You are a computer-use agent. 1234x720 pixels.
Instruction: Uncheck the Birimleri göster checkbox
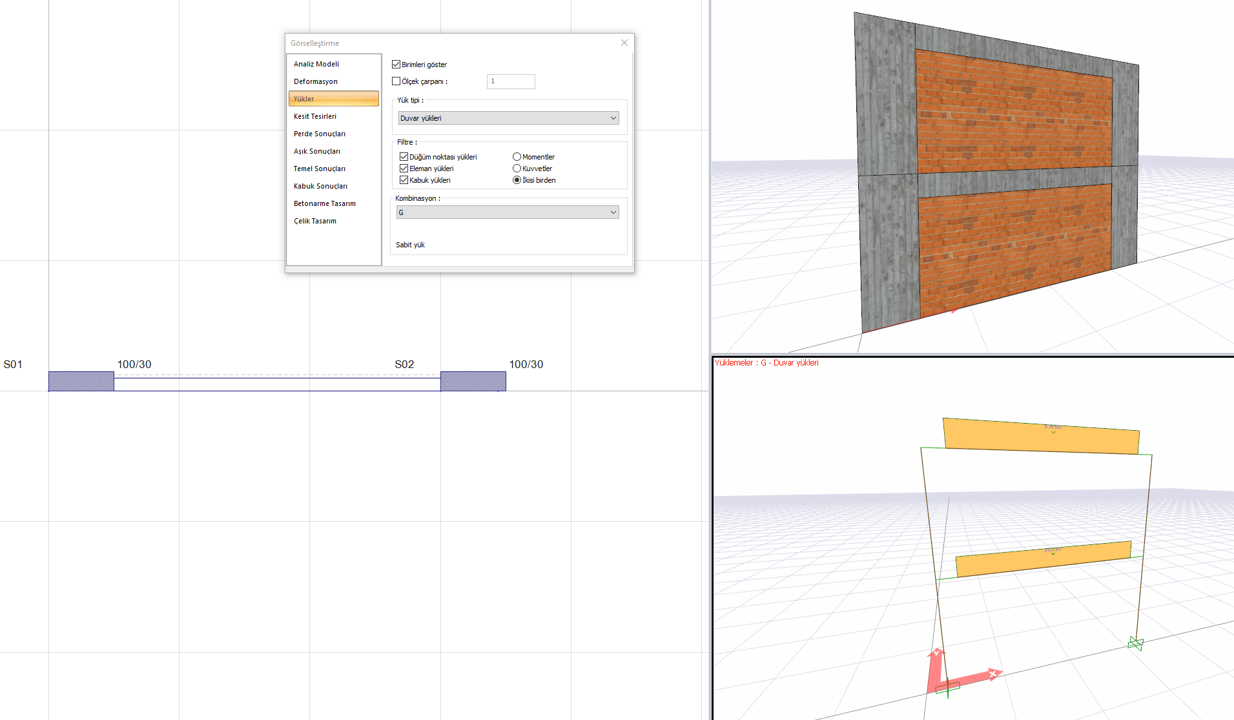click(396, 65)
